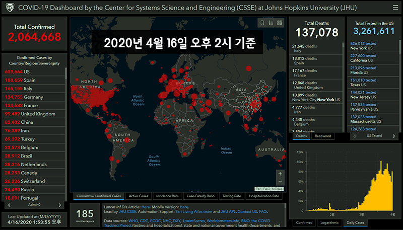
Task: Switch to Incidence Rate map tab
Action: click(x=167, y=196)
